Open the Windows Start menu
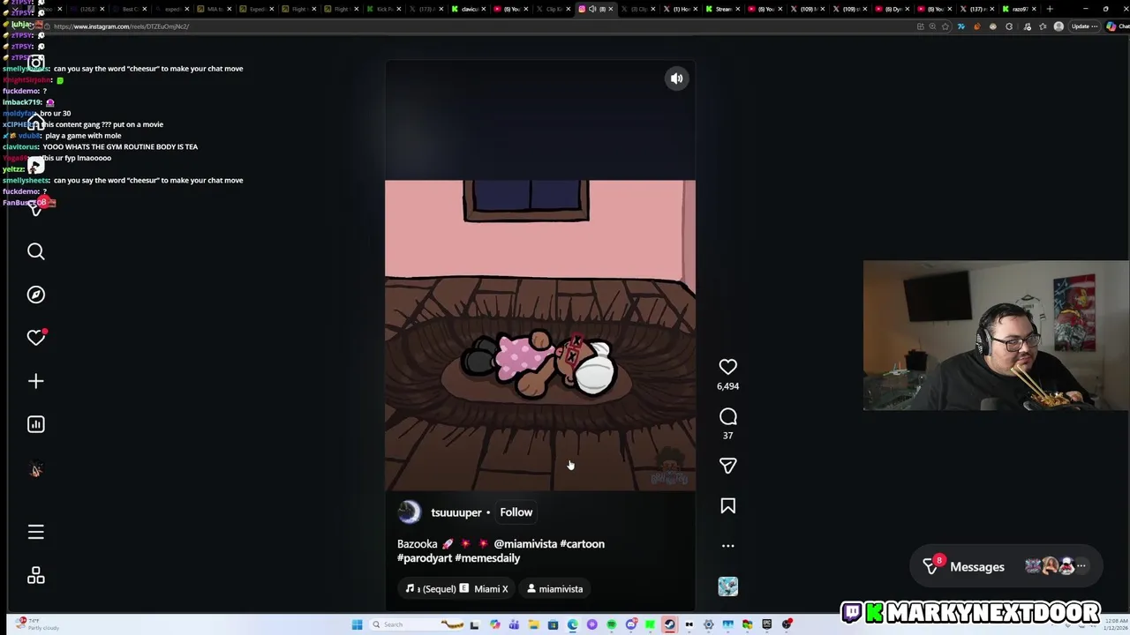 357,624
